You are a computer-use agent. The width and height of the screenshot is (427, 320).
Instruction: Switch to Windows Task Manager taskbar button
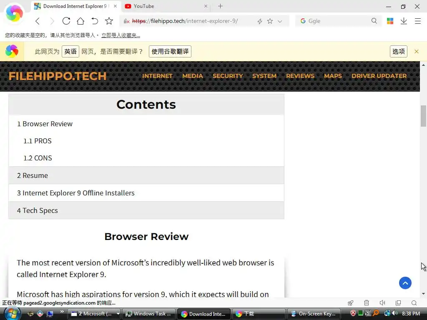(x=148, y=314)
